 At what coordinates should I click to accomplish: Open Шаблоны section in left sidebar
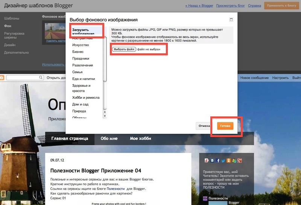point(12,18)
